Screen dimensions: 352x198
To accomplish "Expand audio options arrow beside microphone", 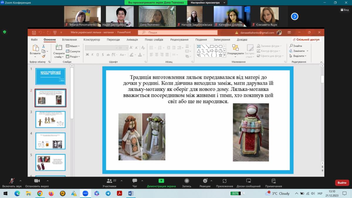I will click(20, 181).
